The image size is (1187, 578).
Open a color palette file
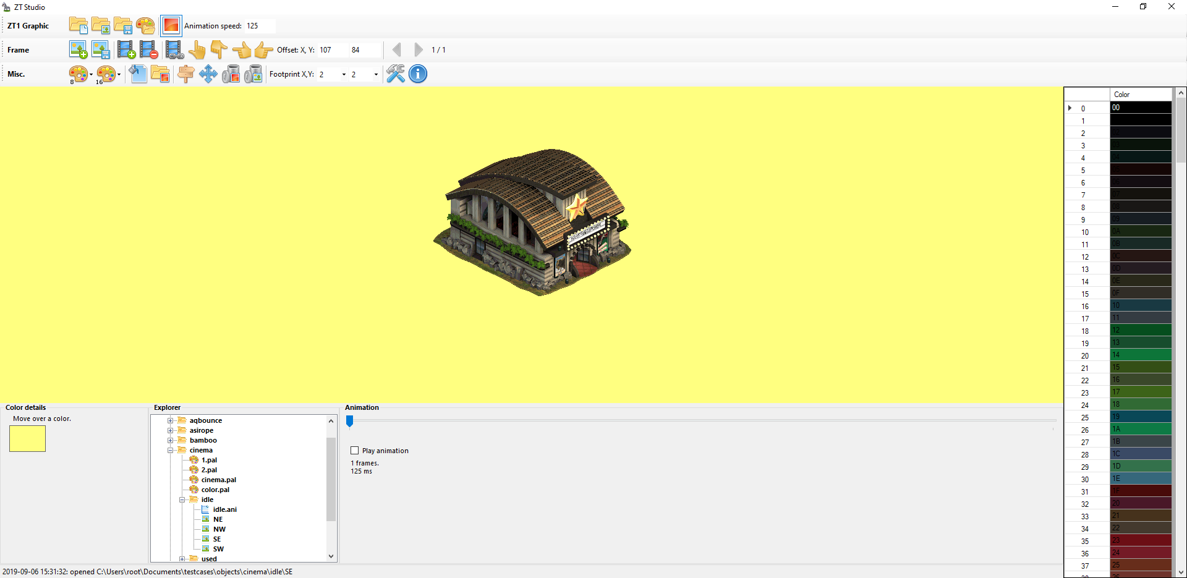pyautogui.click(x=145, y=25)
